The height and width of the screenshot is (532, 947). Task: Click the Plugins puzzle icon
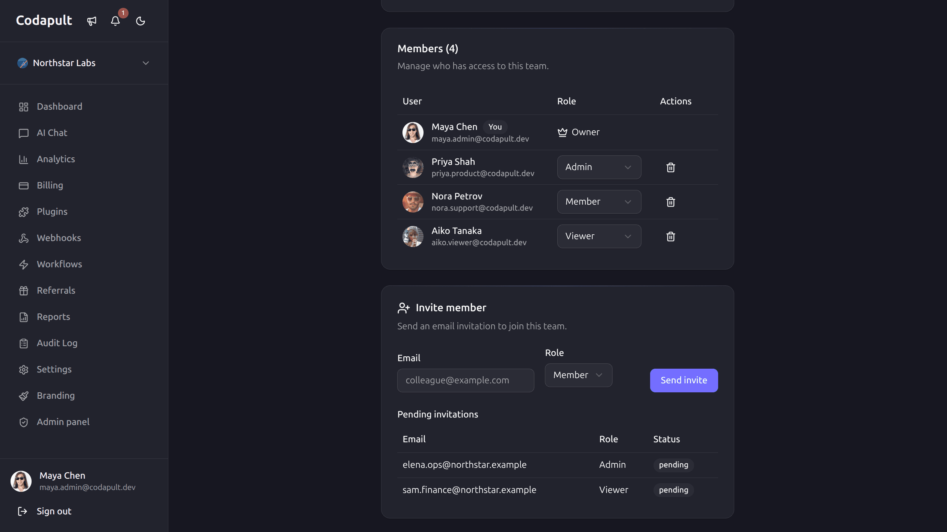(x=24, y=212)
